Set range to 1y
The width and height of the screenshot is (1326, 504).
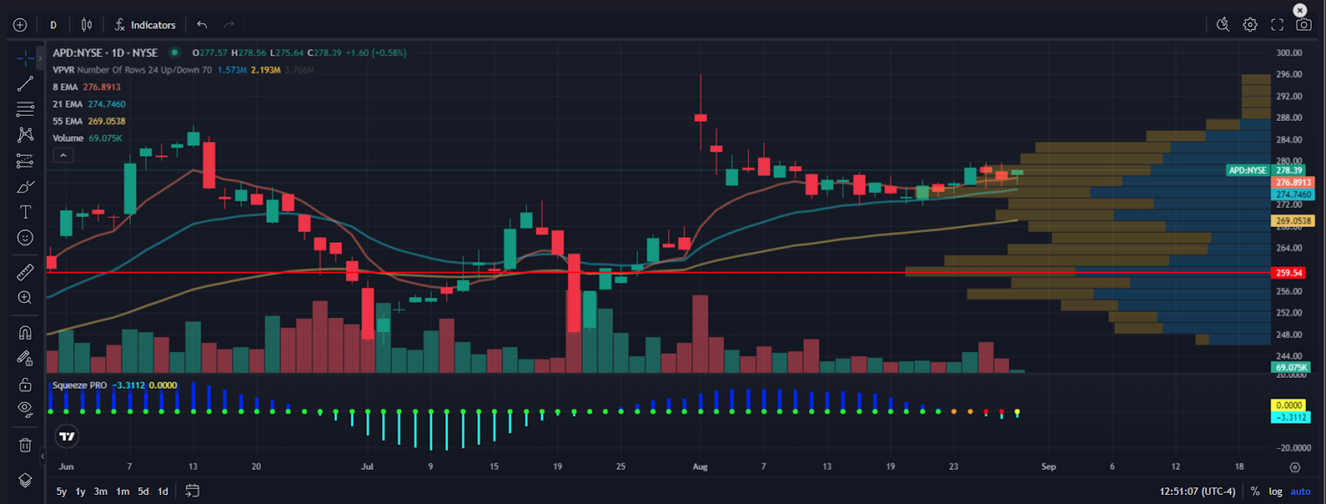coord(80,492)
